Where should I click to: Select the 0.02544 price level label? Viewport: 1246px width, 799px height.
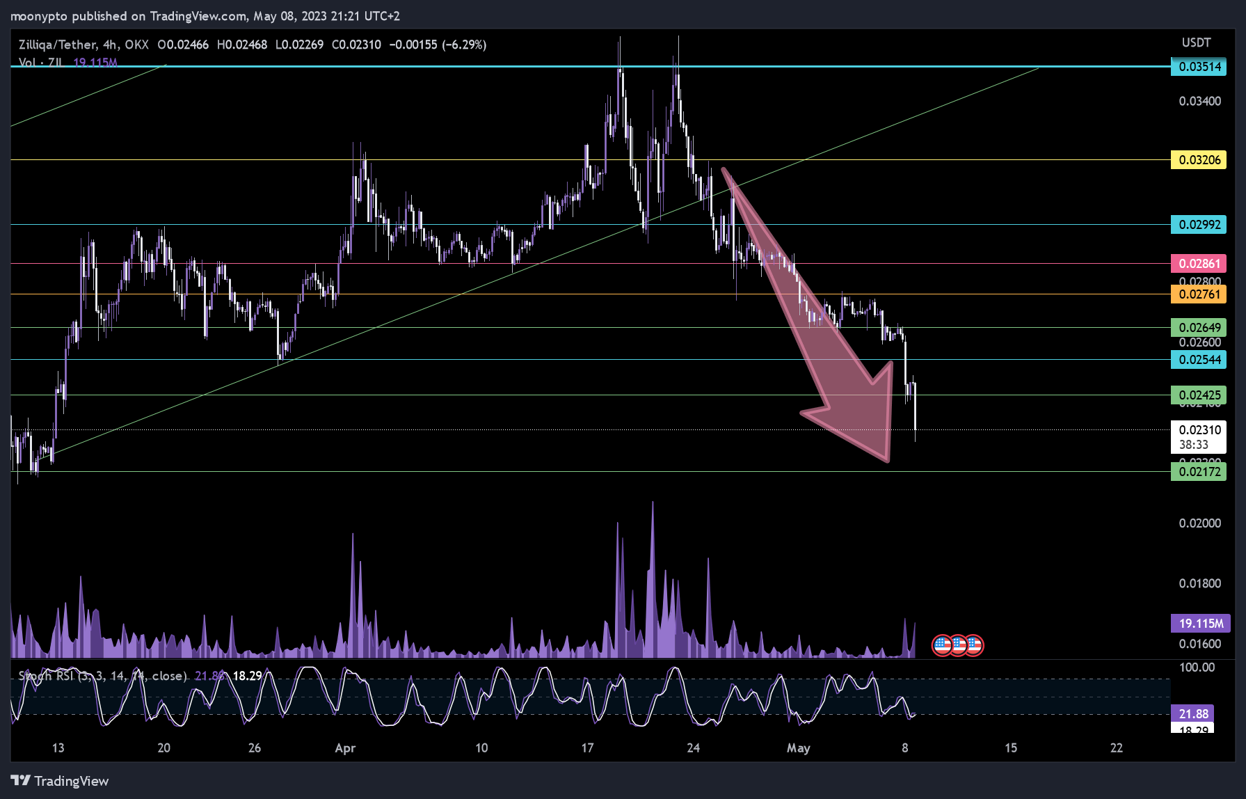(1199, 360)
